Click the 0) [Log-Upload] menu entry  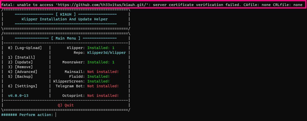[x=25, y=48]
